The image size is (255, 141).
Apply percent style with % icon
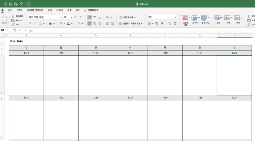157,24
